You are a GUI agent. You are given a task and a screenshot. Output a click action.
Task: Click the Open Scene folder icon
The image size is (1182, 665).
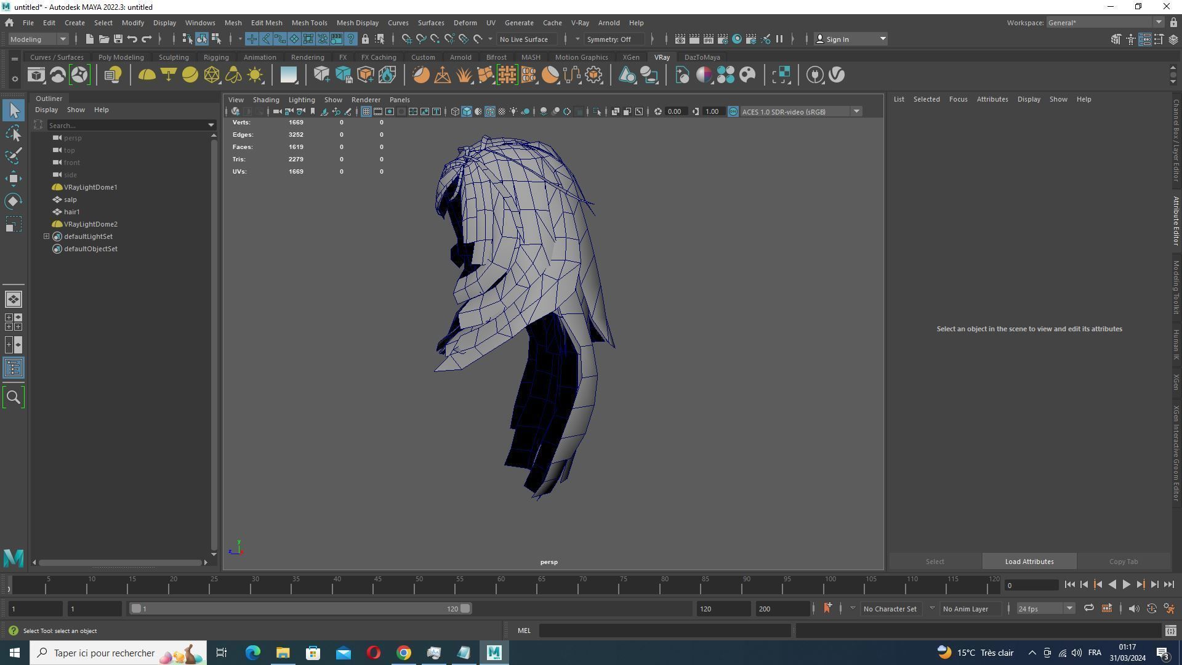click(103, 39)
